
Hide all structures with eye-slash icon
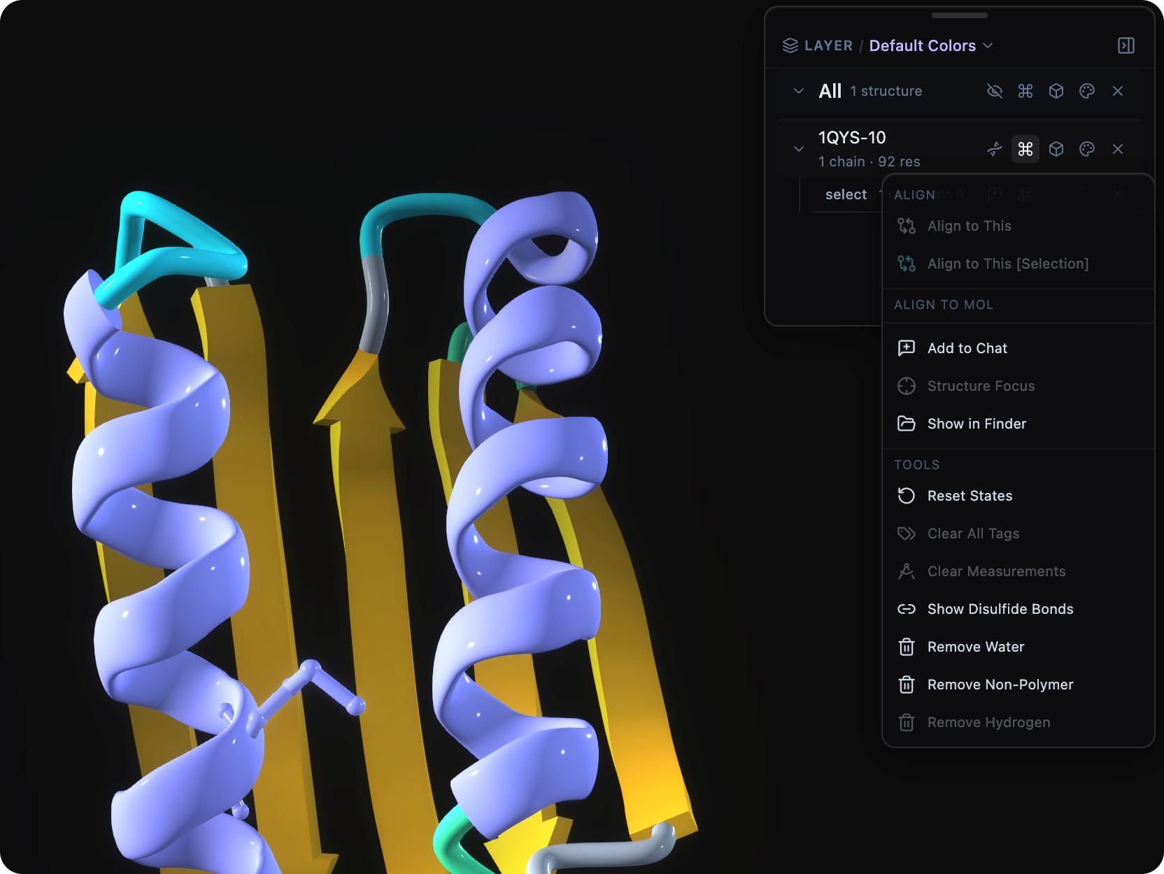995,91
